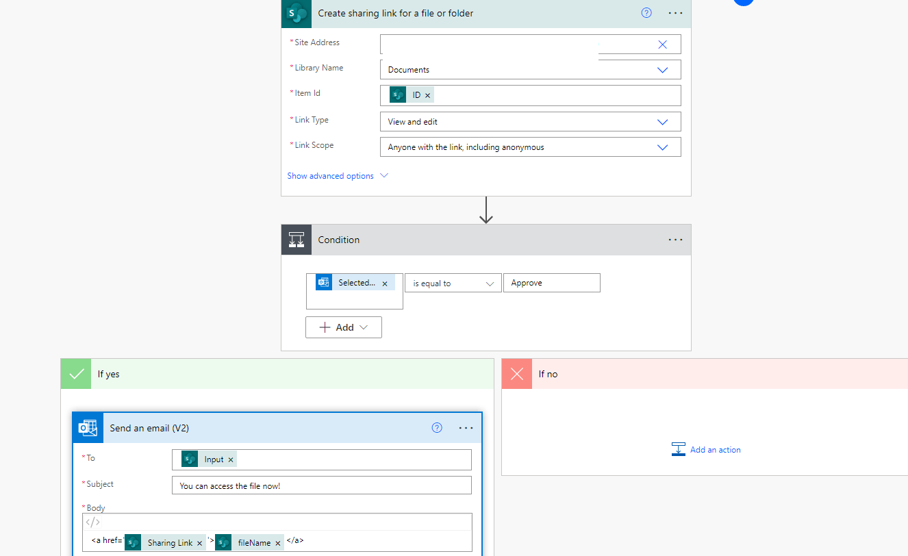Click the Create sharing link card title
The image size is (908, 556).
(396, 13)
